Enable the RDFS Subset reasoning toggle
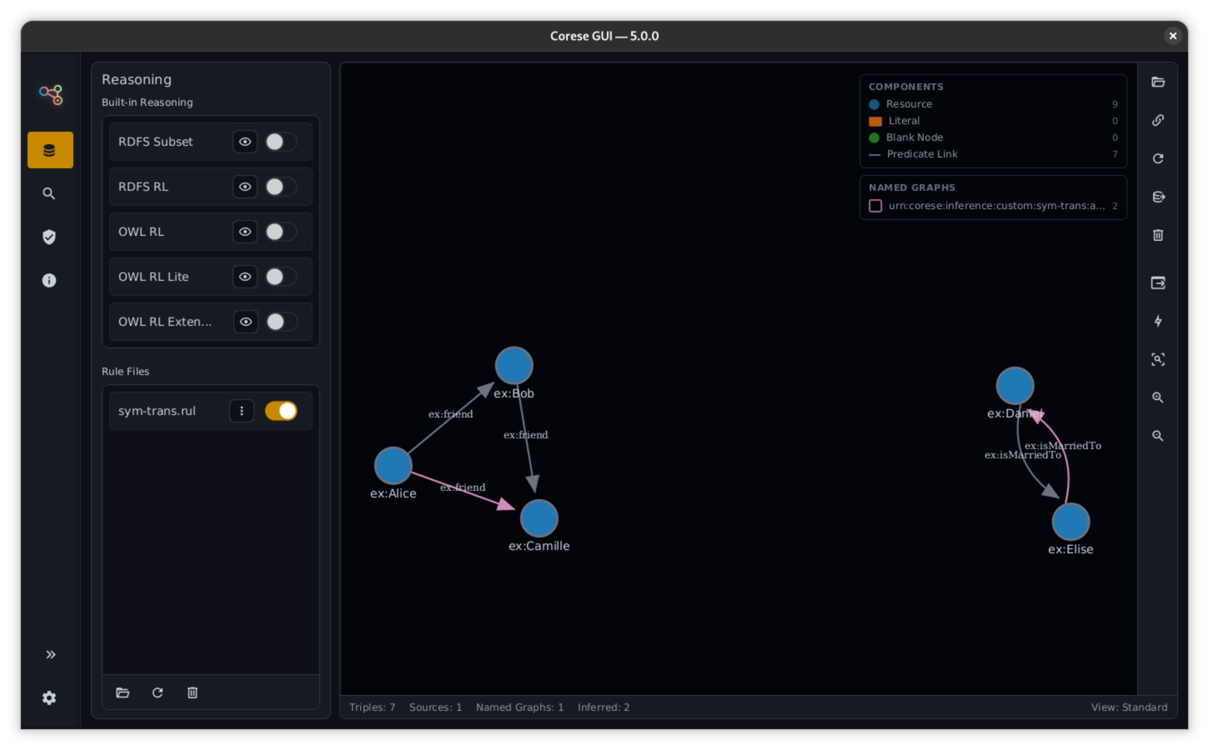 [x=281, y=141]
